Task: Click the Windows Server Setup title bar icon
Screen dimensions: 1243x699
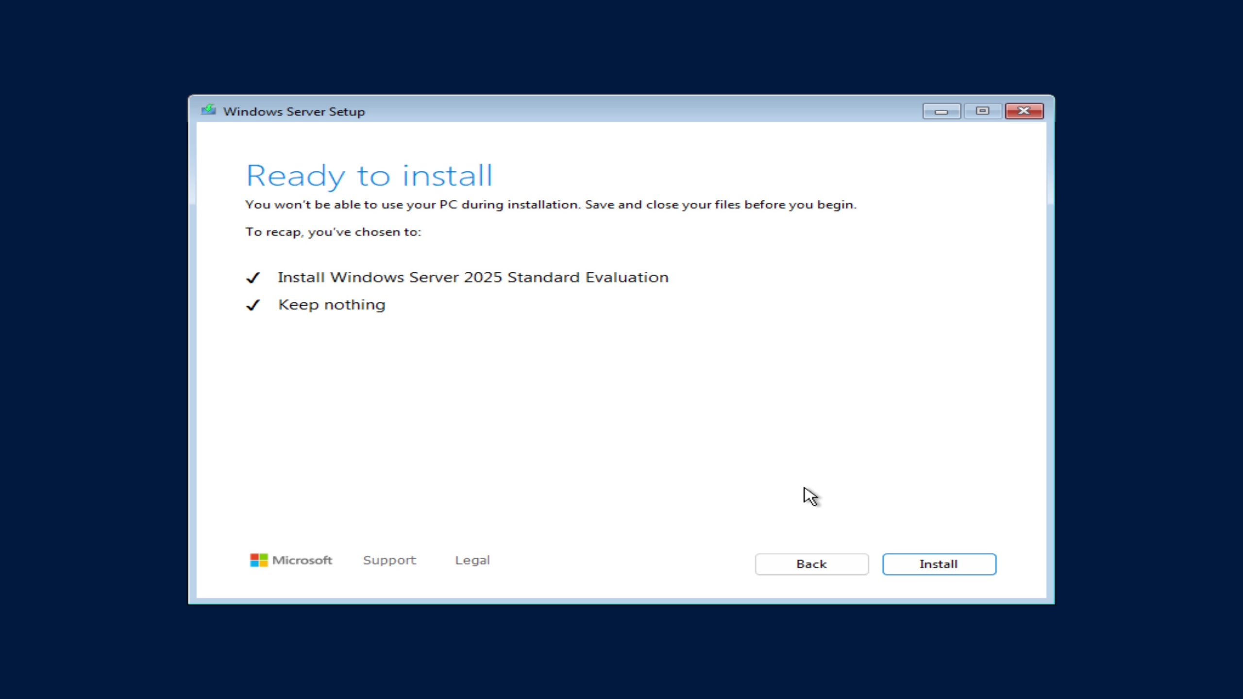Action: [209, 110]
